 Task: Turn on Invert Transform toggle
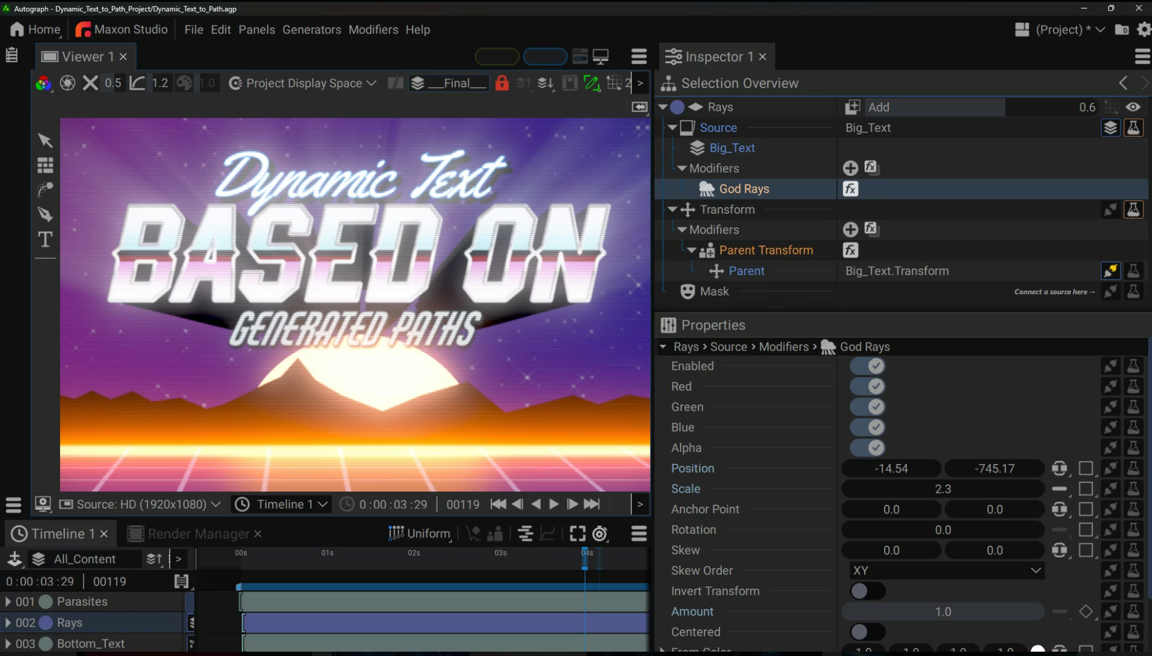[867, 591]
